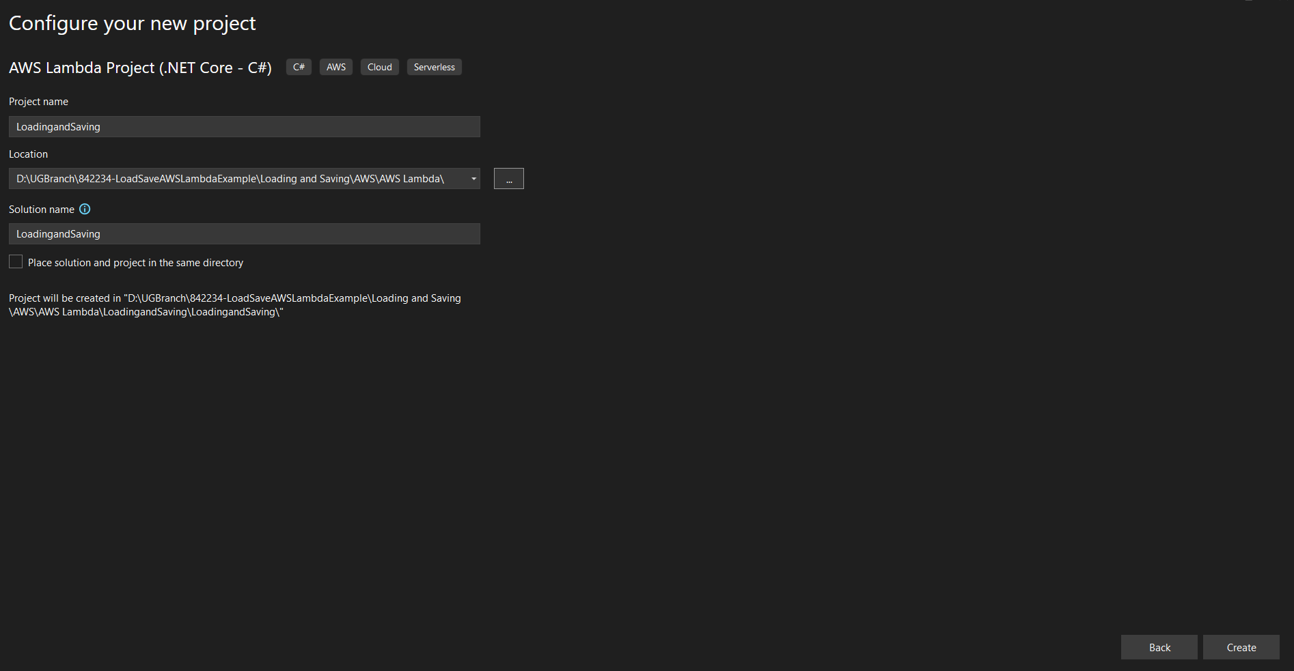Click the Create button

(x=1241, y=648)
